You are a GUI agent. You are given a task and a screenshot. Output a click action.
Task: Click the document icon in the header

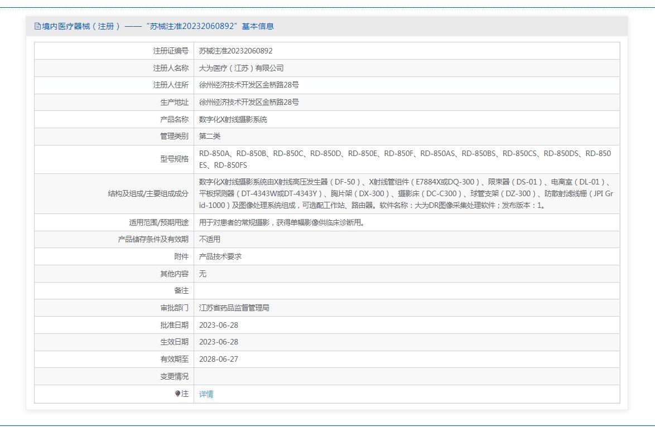coord(37,26)
